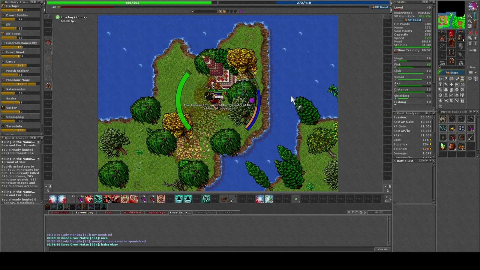Click the F4 potion action bar slot
480x270 pixels.
pos(80,199)
